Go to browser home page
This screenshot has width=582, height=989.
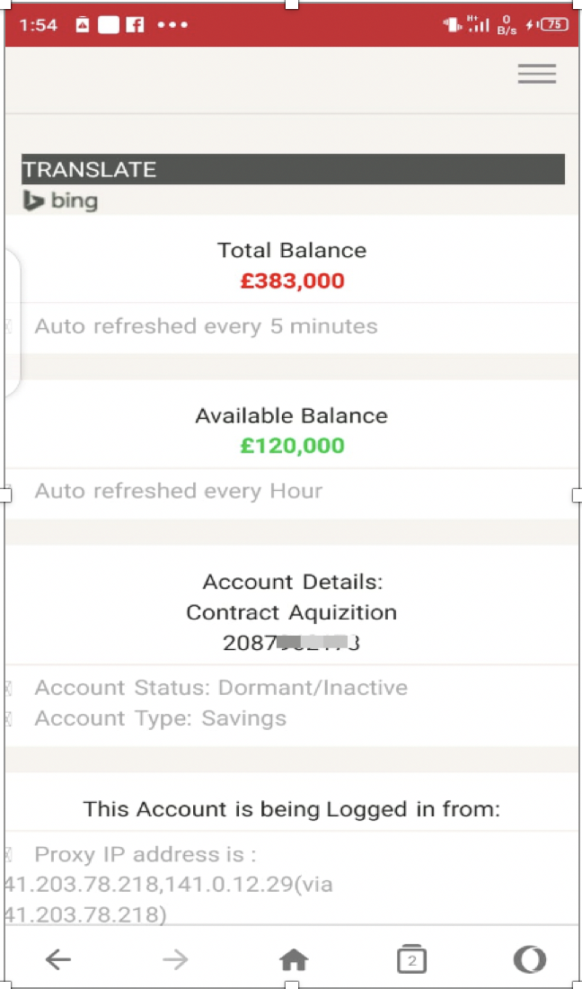[293, 959]
